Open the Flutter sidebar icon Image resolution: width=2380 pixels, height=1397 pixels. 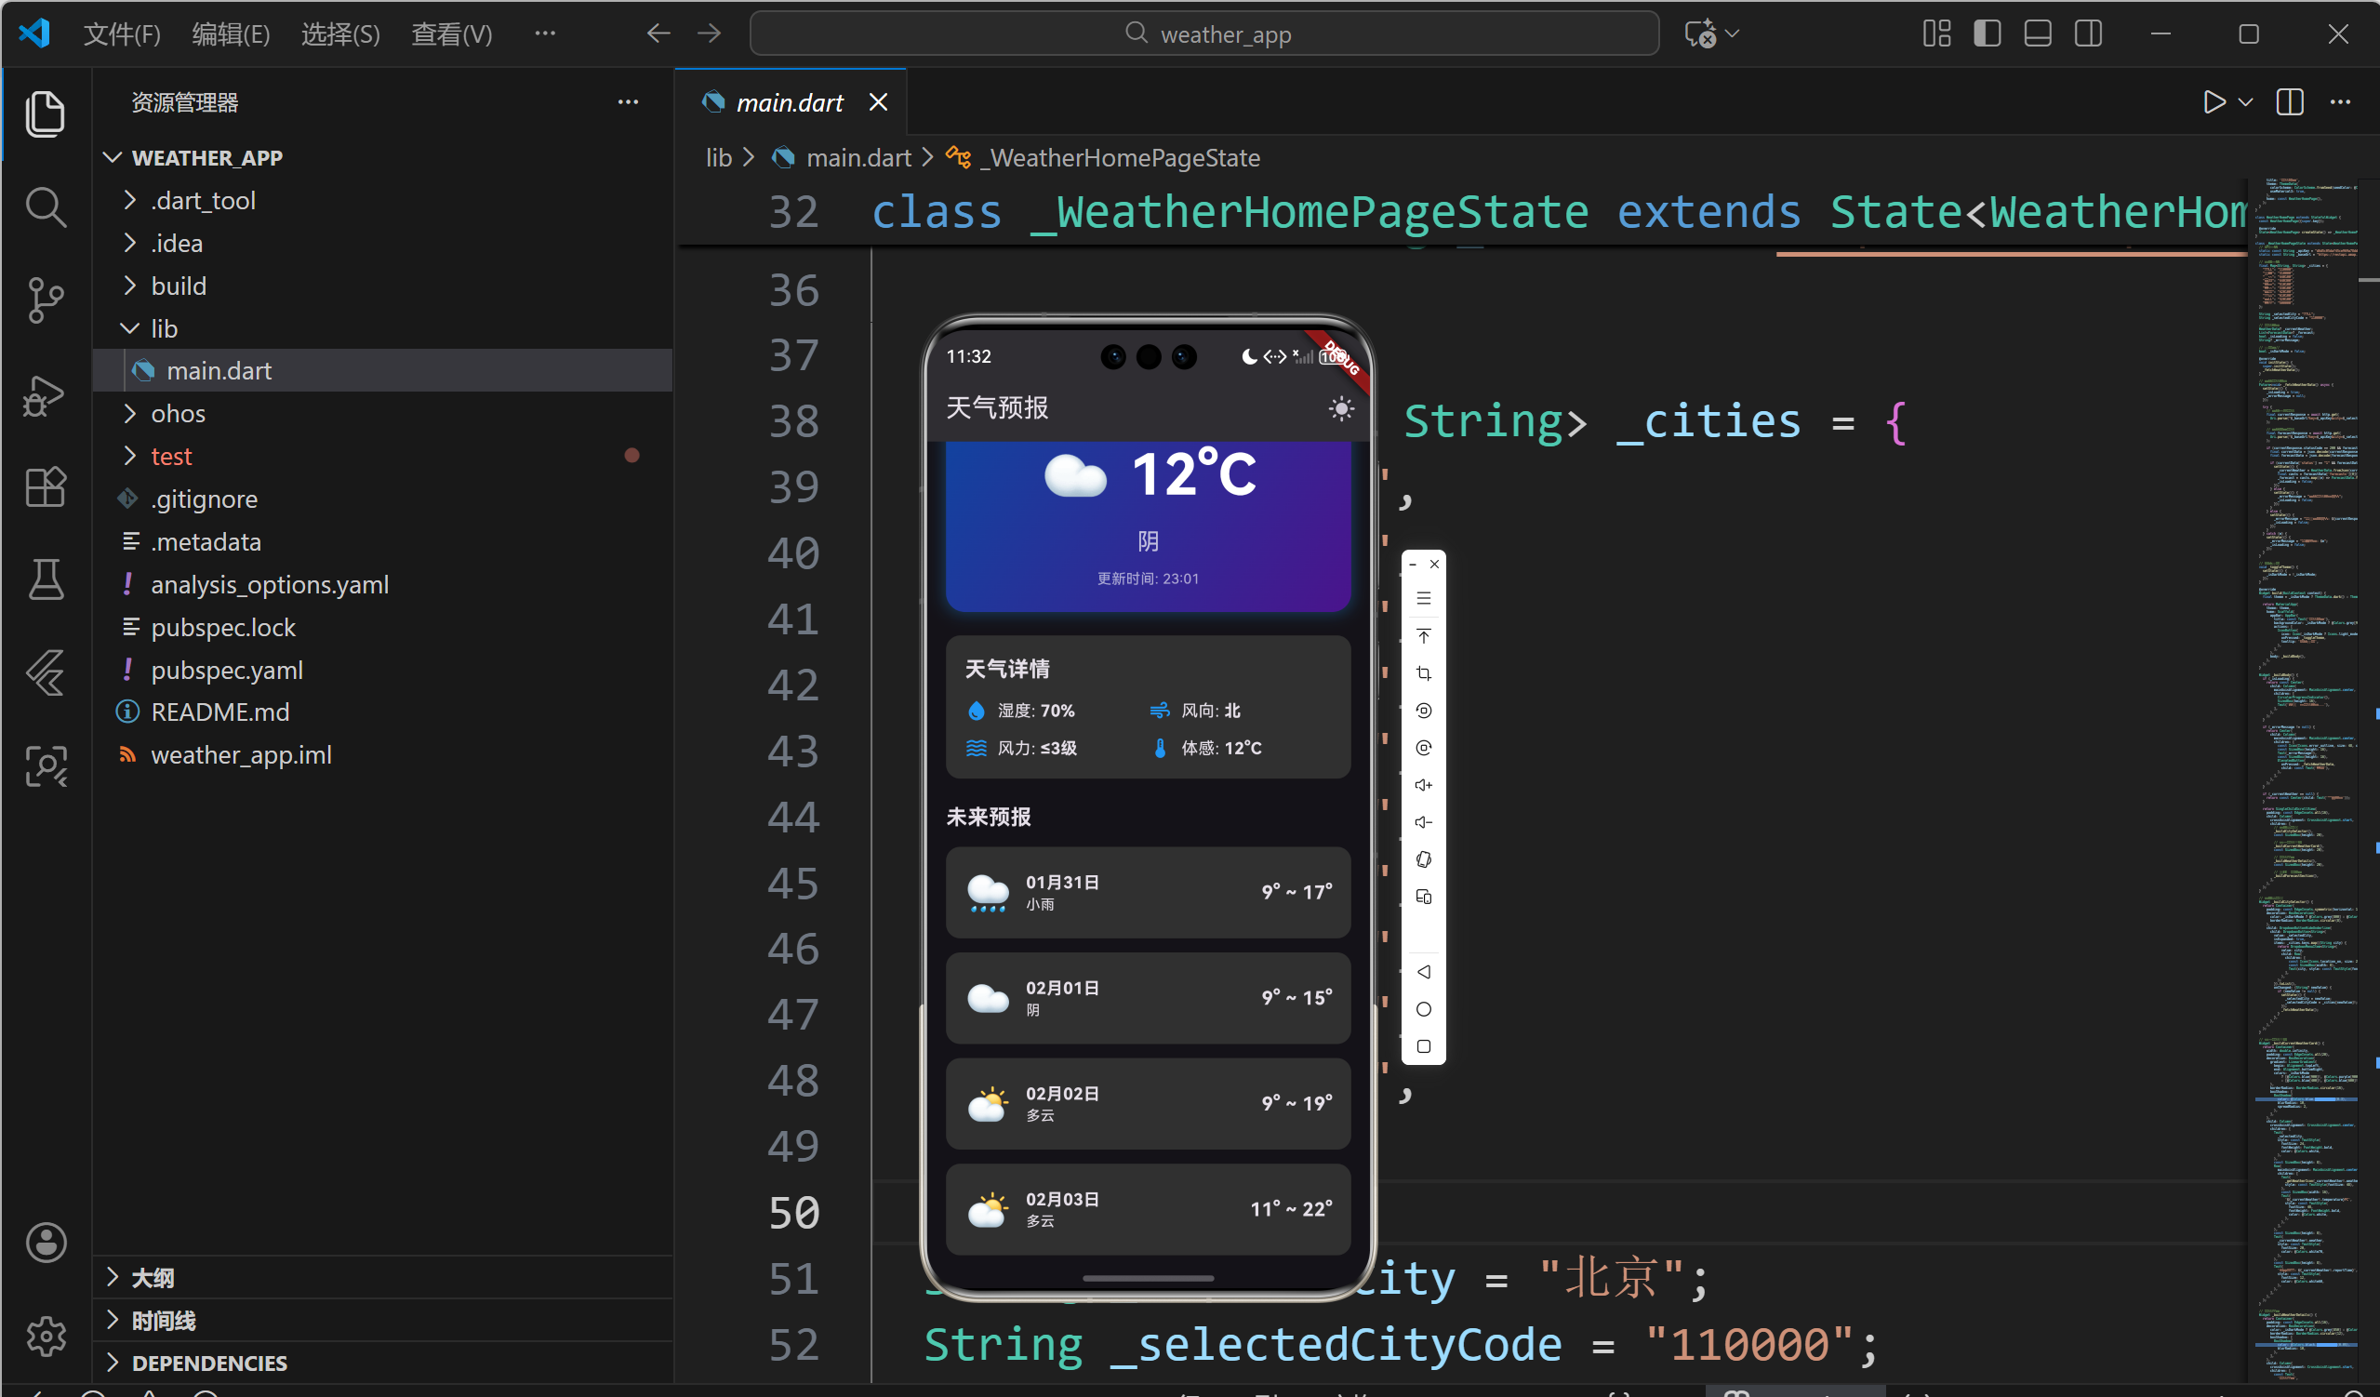(x=45, y=672)
